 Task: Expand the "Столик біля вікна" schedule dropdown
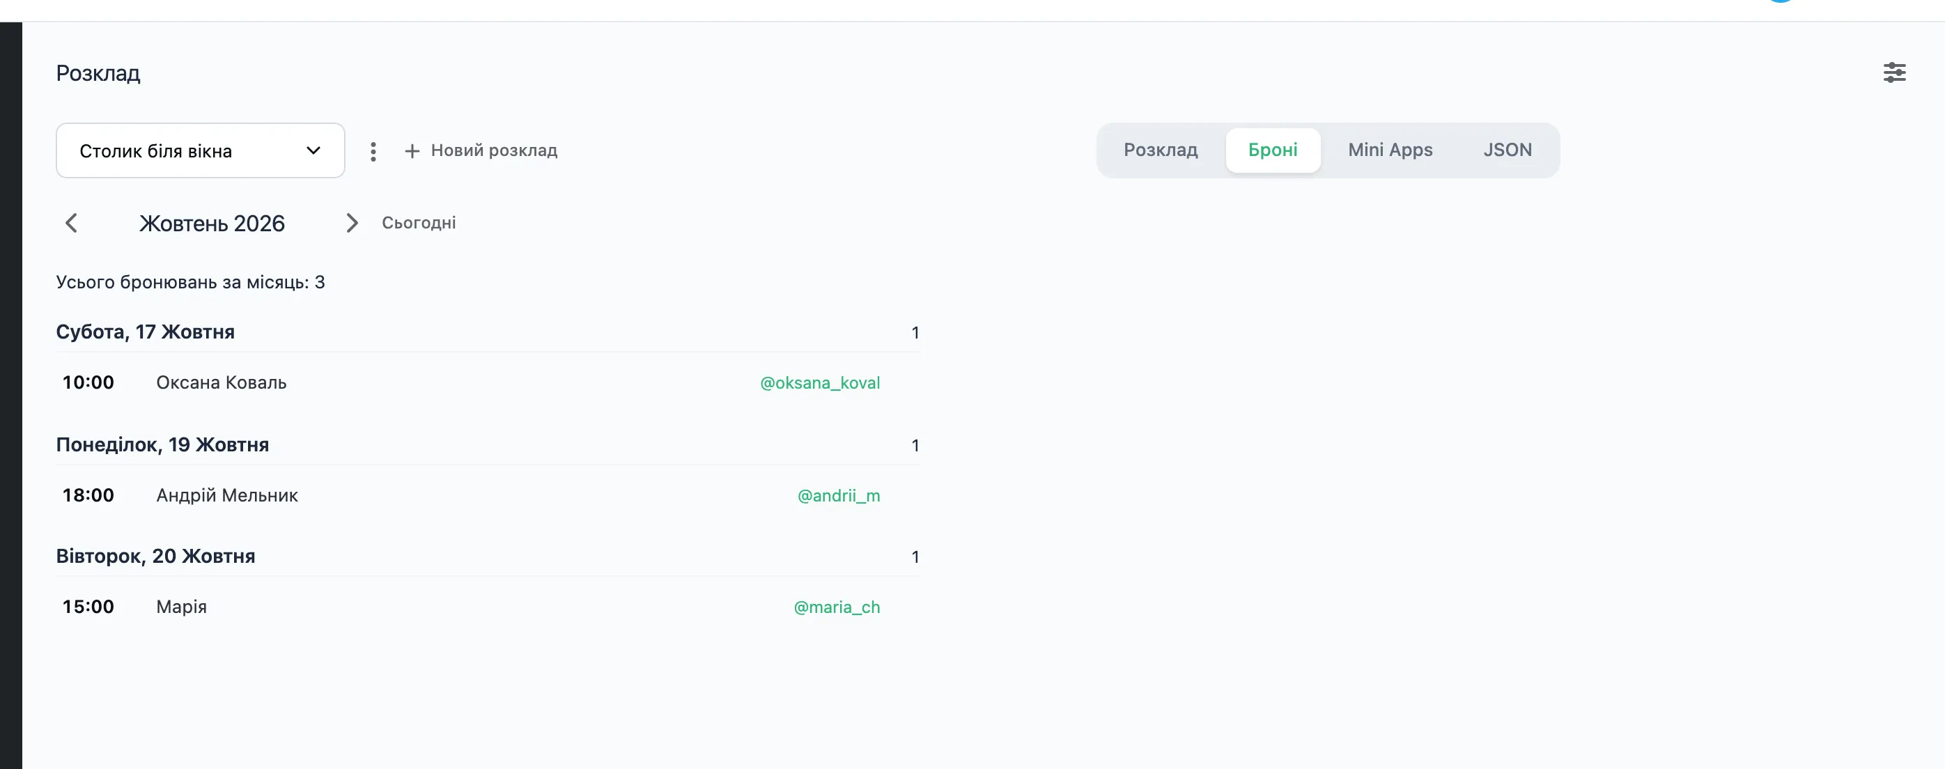point(200,150)
